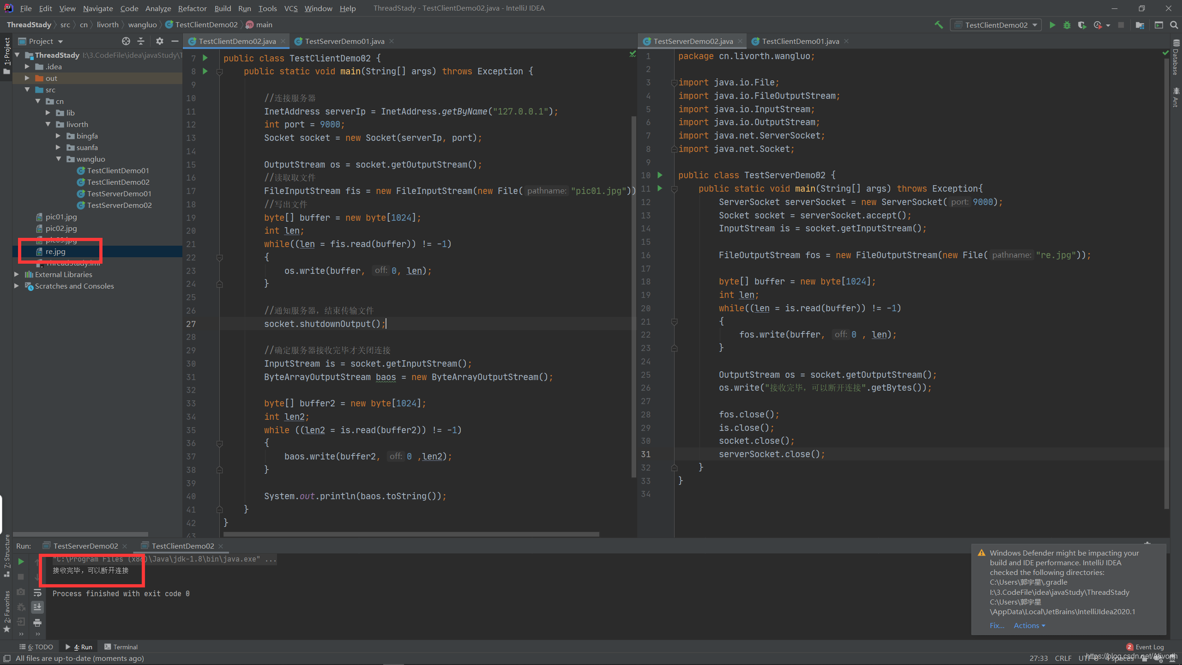Image resolution: width=1182 pixels, height=665 pixels.
Task: Open the profiler run options dropdown arrow
Action: [1108, 25]
